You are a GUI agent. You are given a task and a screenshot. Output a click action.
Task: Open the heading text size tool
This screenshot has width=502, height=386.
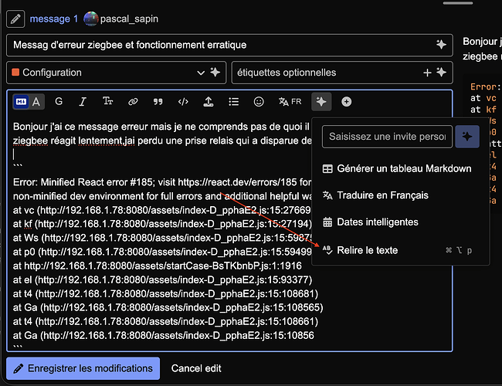107,101
